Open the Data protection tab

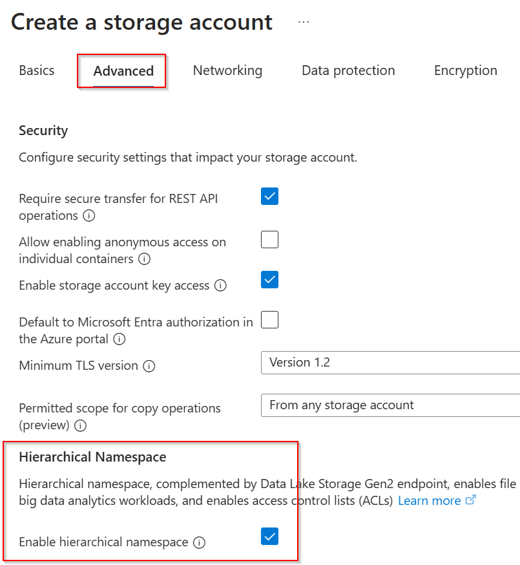[348, 70]
